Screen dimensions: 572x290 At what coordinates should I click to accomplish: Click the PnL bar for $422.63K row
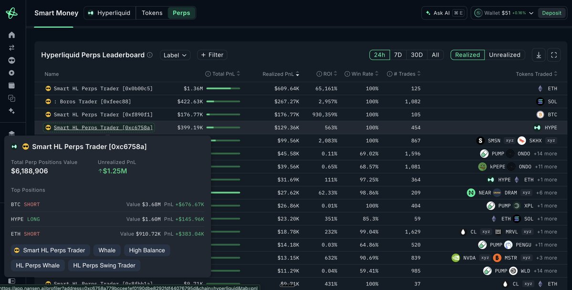[223, 101]
